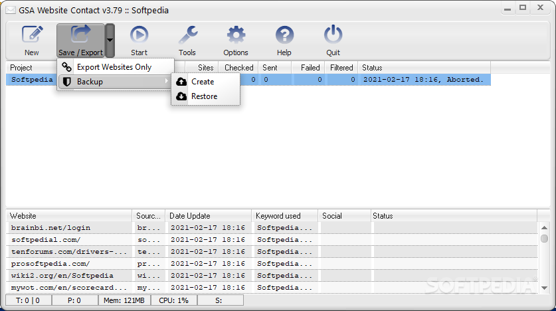Click the 'S:' status bar field

(x=220, y=300)
